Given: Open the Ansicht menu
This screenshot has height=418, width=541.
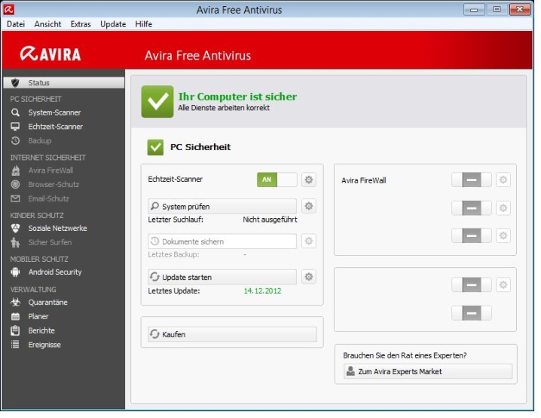Looking at the screenshot, I should [x=47, y=24].
